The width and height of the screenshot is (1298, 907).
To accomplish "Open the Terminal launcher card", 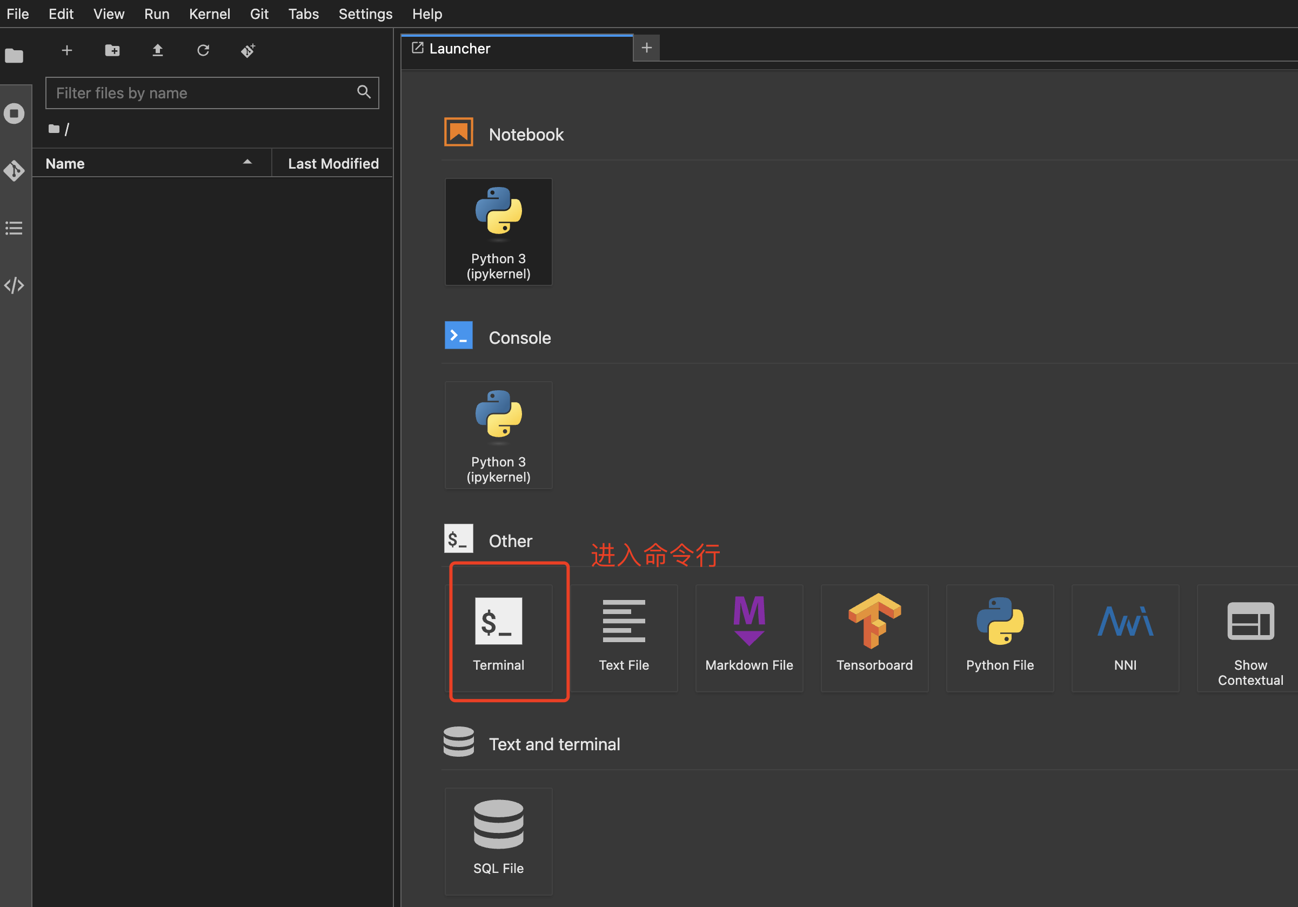I will [498, 637].
